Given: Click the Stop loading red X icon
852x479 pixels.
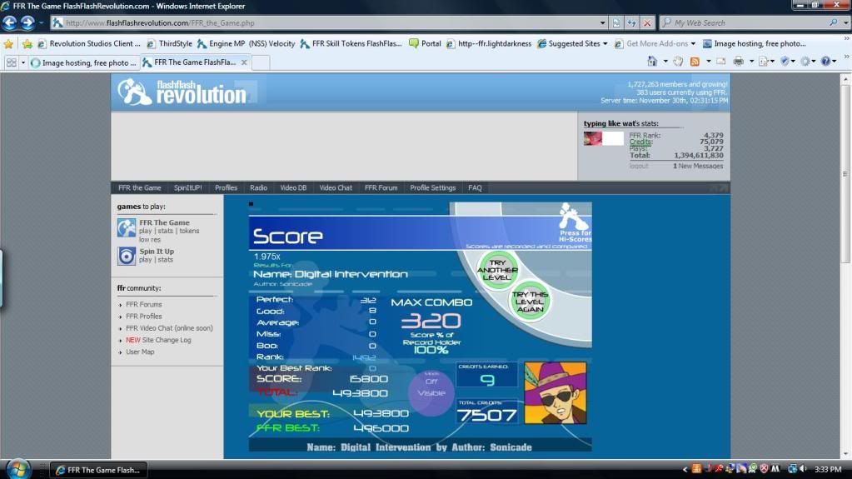Looking at the screenshot, I should click(x=647, y=22).
